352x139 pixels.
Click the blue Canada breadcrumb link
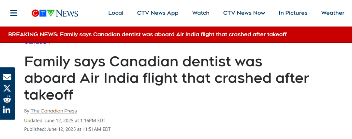point(35,43)
